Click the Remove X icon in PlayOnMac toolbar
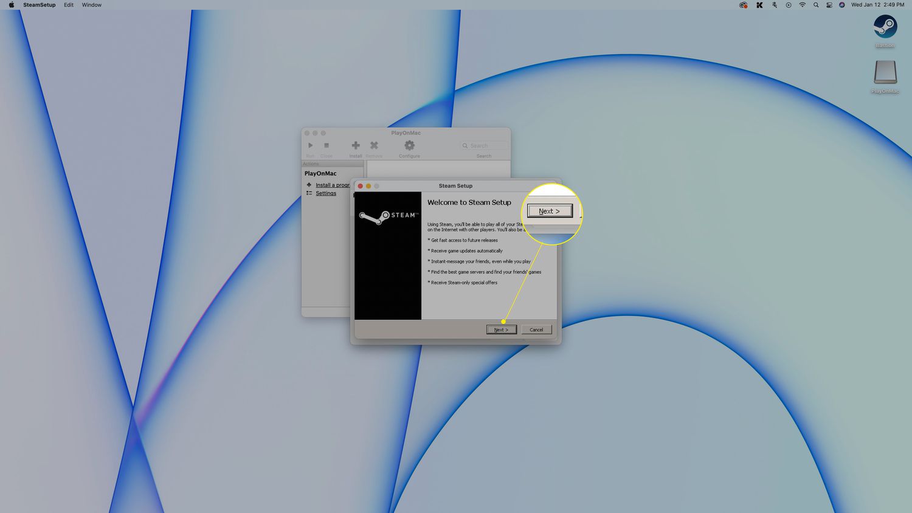Viewport: 912px width, 513px height. coord(374,145)
